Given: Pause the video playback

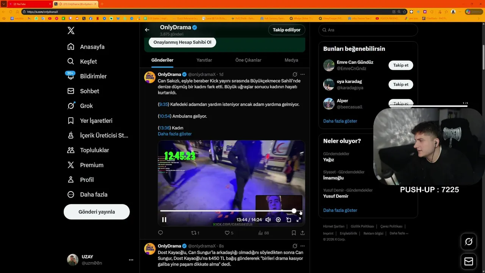Looking at the screenshot, I should coord(164,220).
